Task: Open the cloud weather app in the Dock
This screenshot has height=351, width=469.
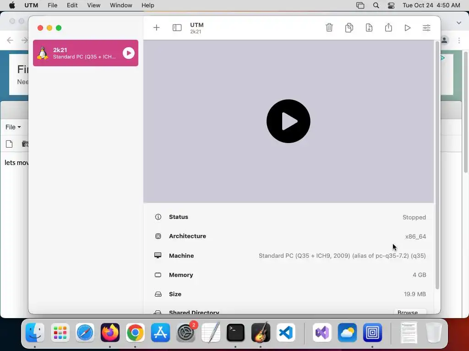Action: point(347,333)
